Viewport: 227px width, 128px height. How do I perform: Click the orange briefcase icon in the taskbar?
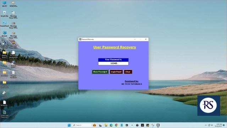coord(94,125)
